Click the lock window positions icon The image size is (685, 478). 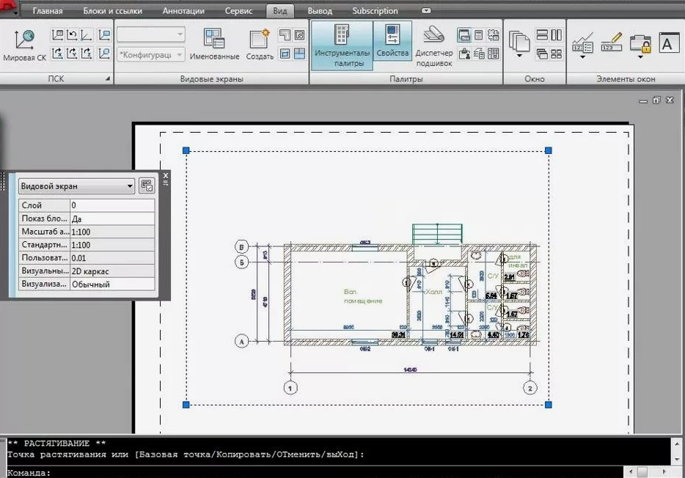point(640,43)
